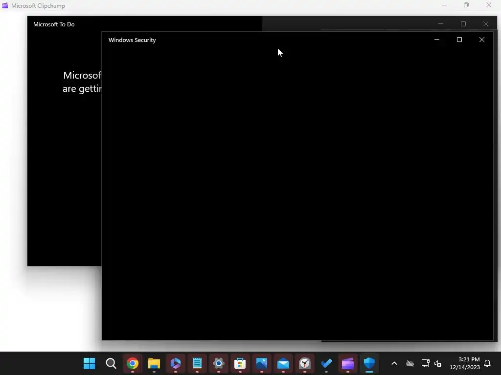The width and height of the screenshot is (501, 375).
Task: Open network status tray icon
Action: tap(425, 363)
